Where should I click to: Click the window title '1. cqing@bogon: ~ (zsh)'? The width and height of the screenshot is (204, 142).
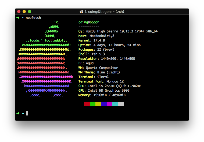pyautogui.click(x=104, y=12)
